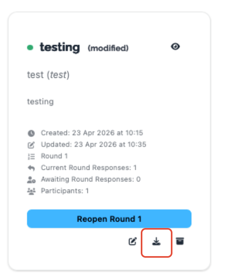Click the Reopen Round 1 button
Viewport: 227px width, 279px height.
coord(109,219)
